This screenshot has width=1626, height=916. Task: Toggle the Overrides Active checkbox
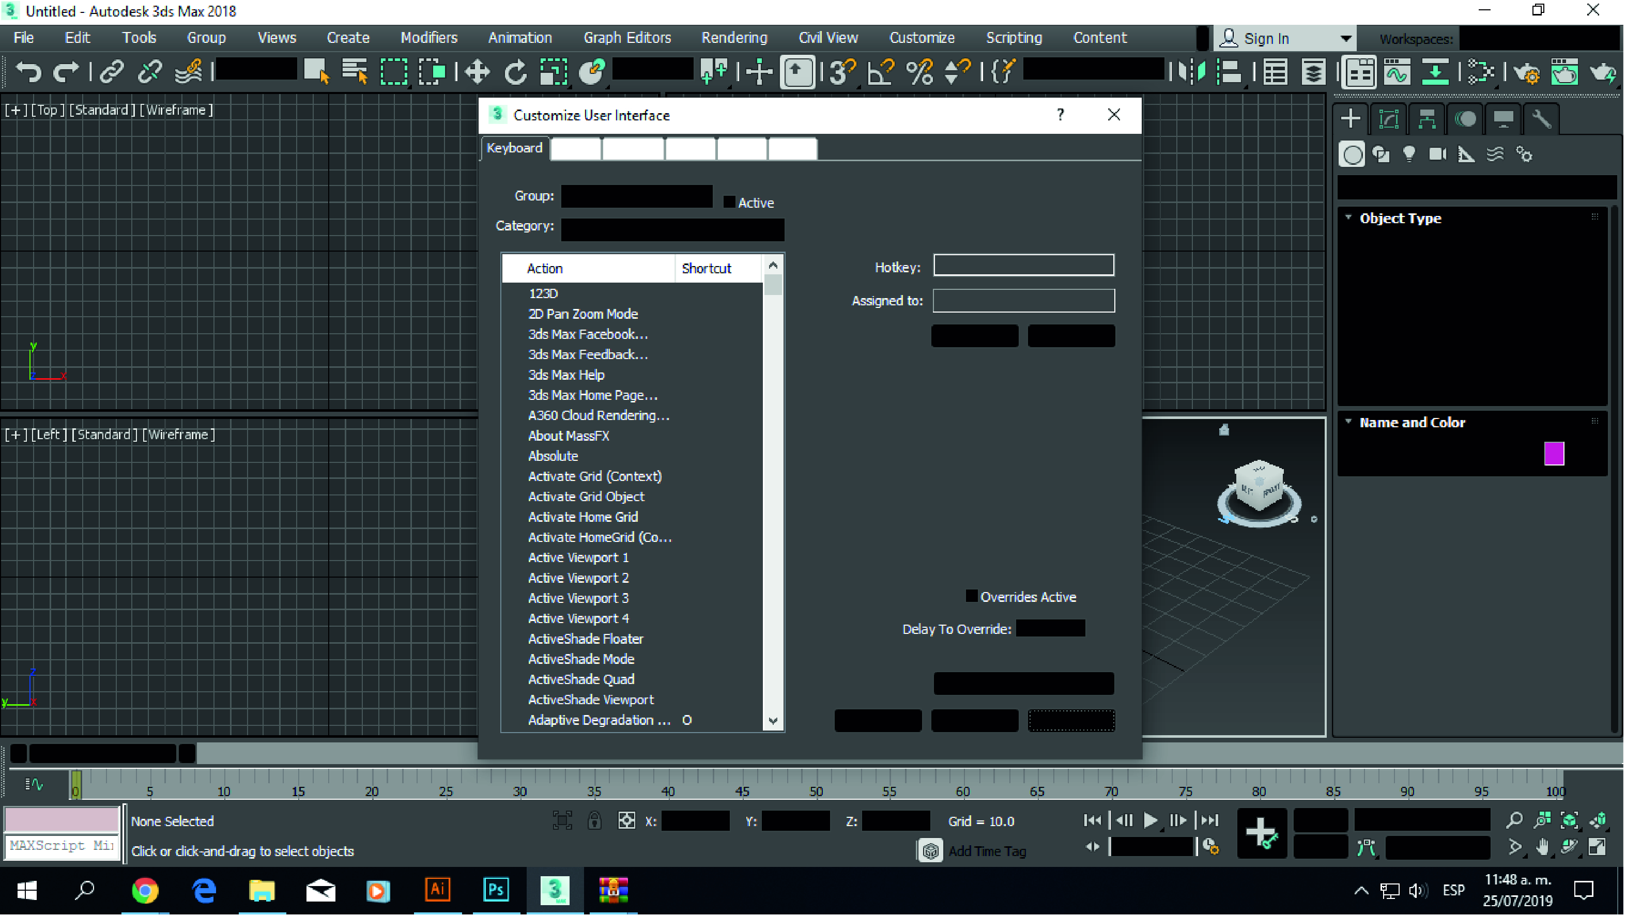coord(972,597)
